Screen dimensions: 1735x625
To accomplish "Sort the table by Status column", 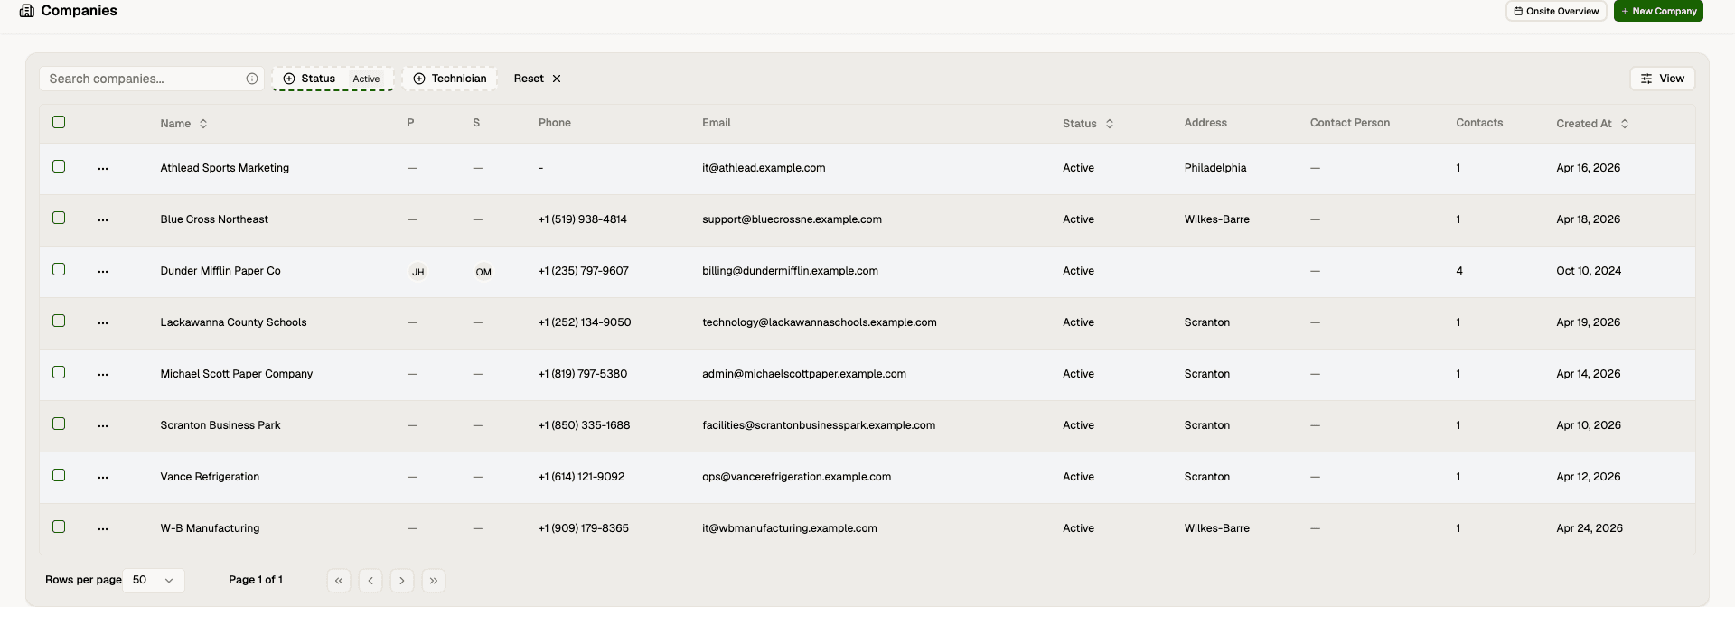I will (x=1088, y=124).
